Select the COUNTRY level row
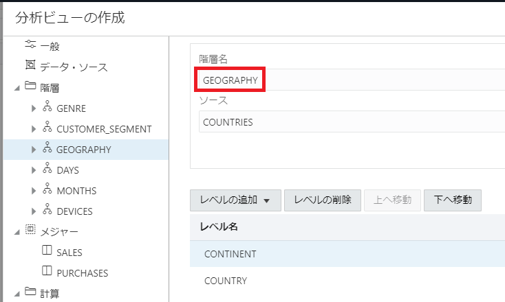This screenshot has height=302, width=505. [x=344, y=281]
